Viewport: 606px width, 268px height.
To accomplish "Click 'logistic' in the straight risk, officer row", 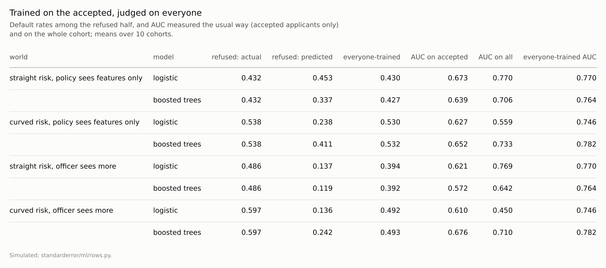I will (x=166, y=166).
